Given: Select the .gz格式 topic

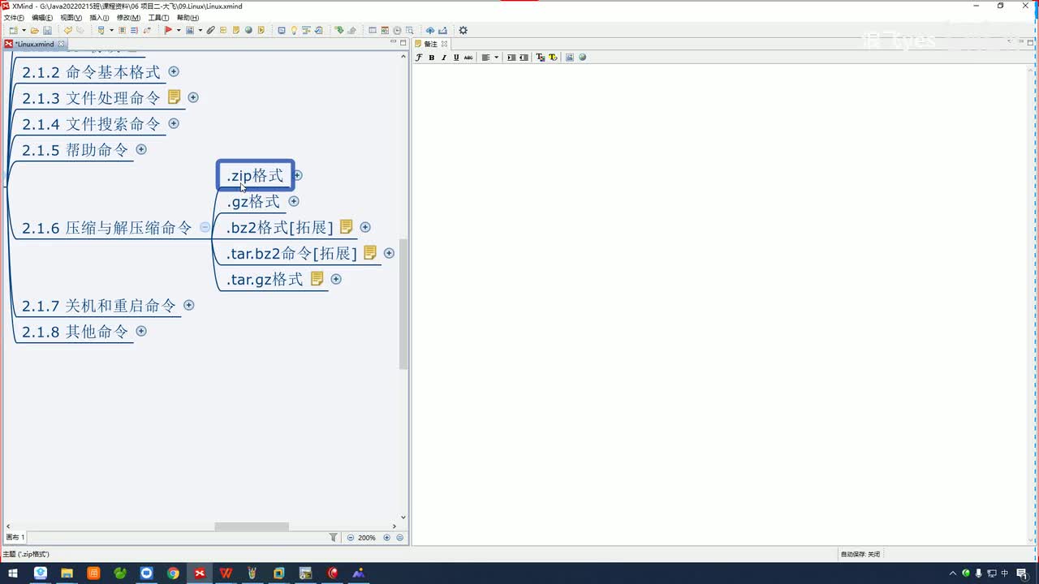Looking at the screenshot, I should pos(253,201).
